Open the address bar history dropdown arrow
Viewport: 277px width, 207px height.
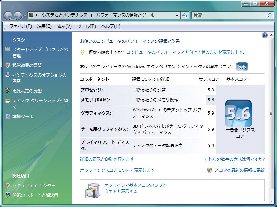pyautogui.click(x=177, y=16)
